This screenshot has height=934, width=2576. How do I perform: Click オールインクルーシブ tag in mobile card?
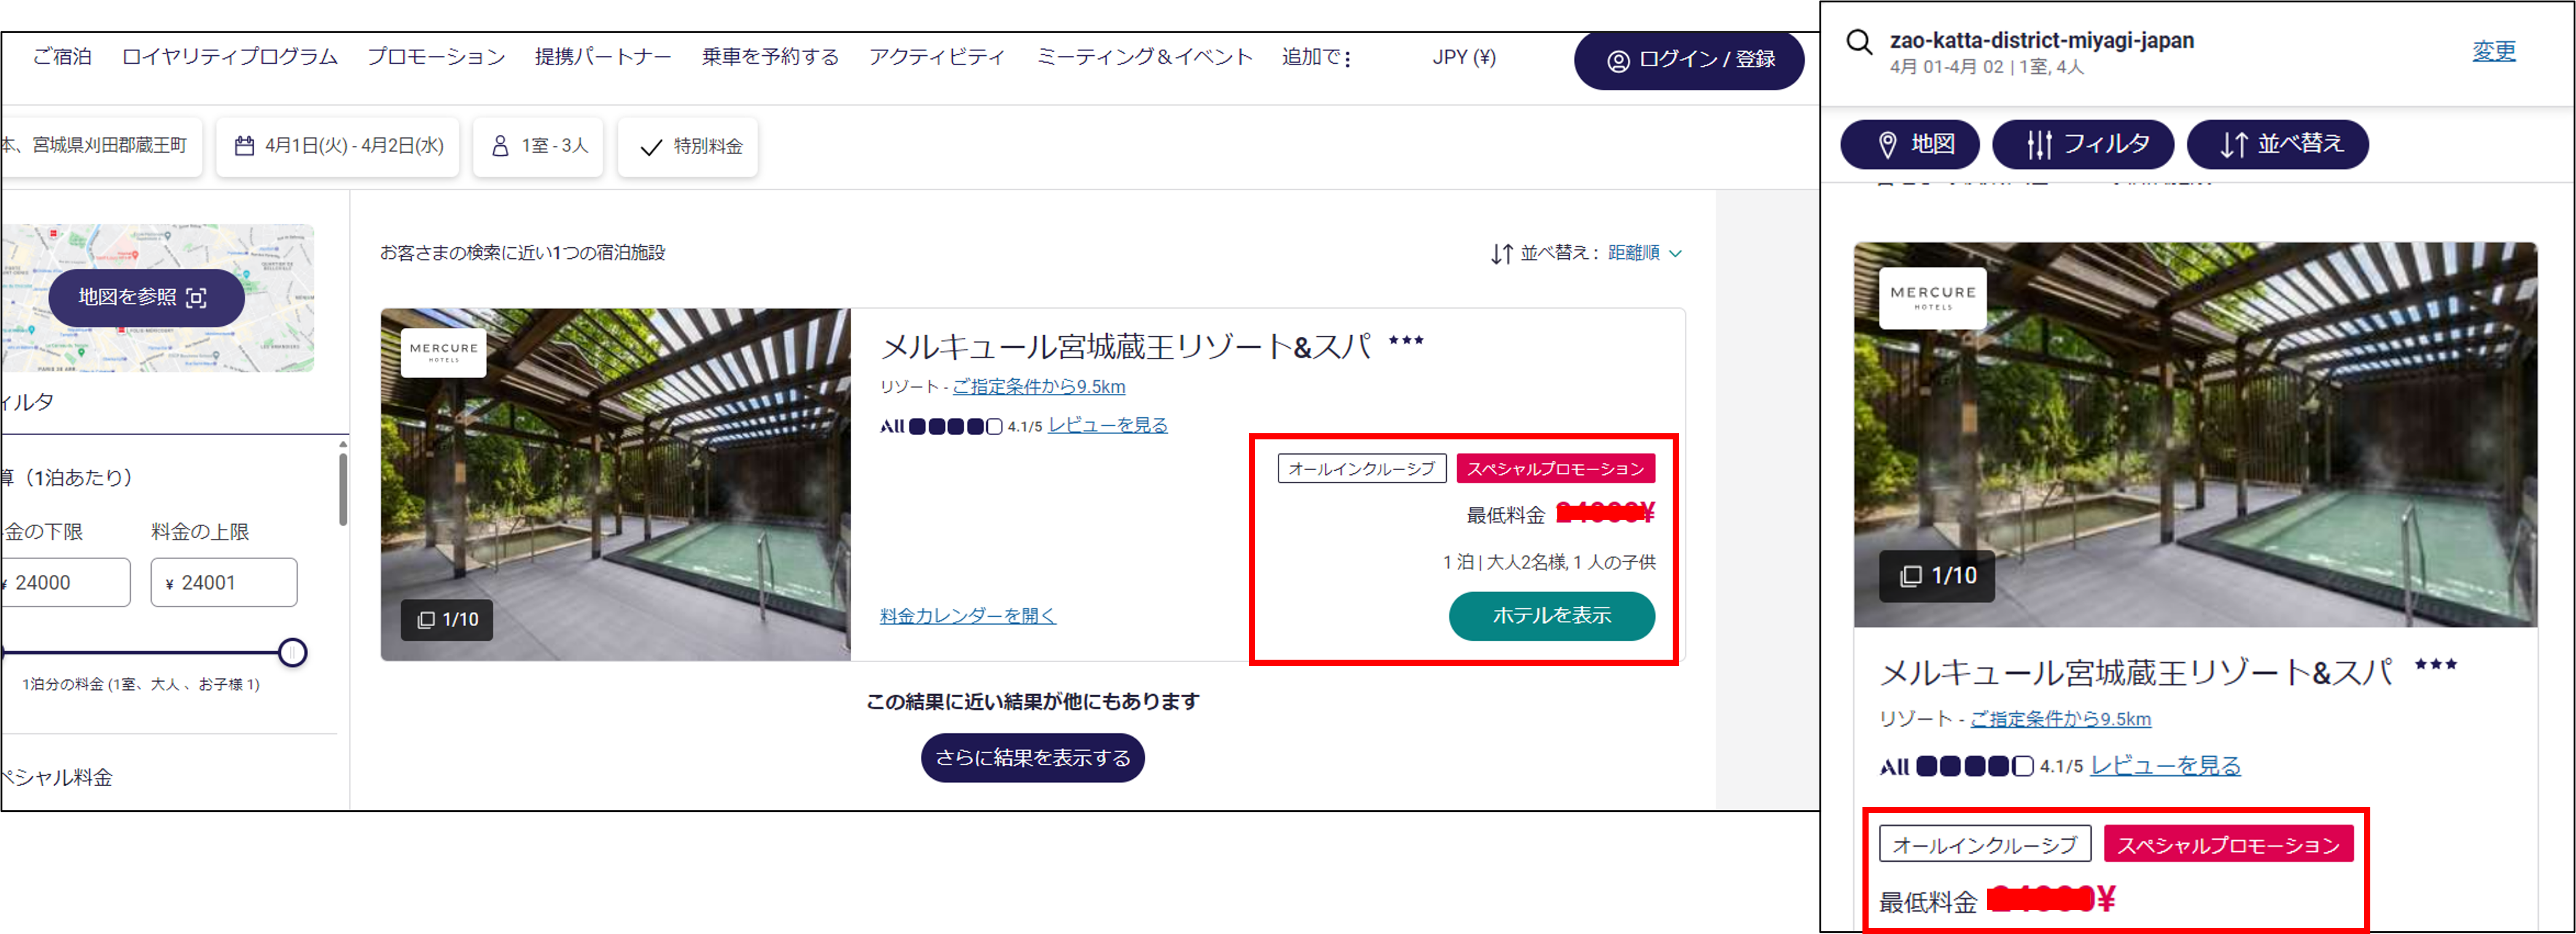(x=1984, y=844)
